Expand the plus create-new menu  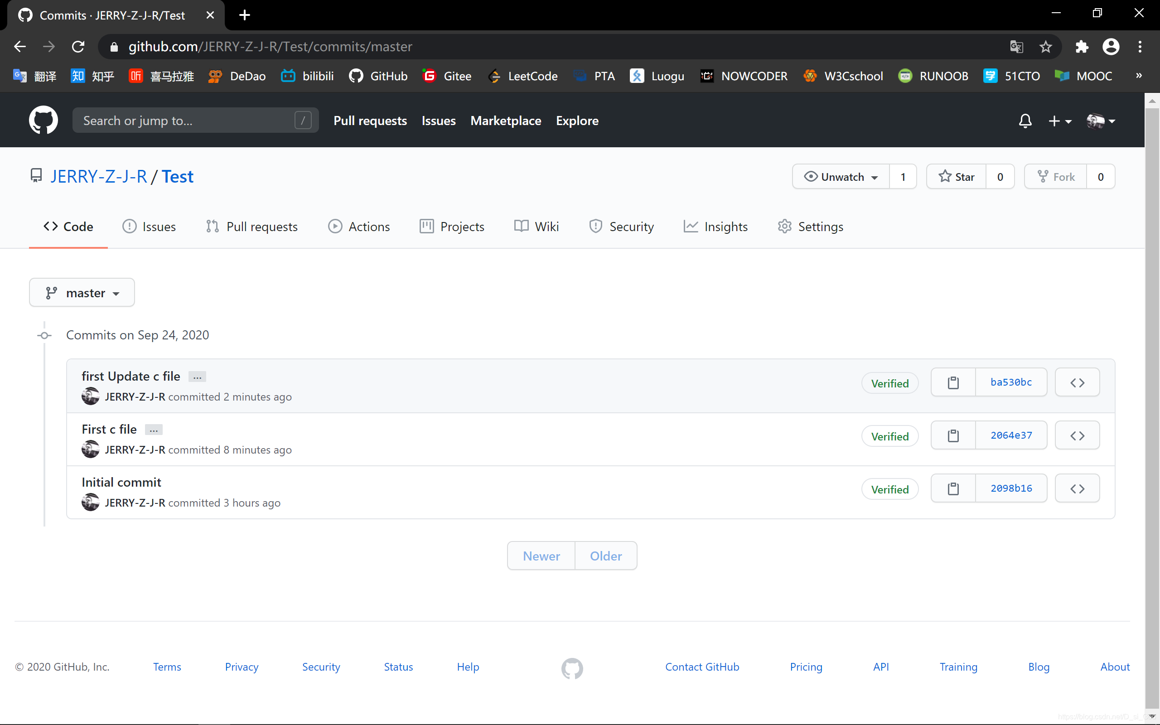tap(1059, 121)
